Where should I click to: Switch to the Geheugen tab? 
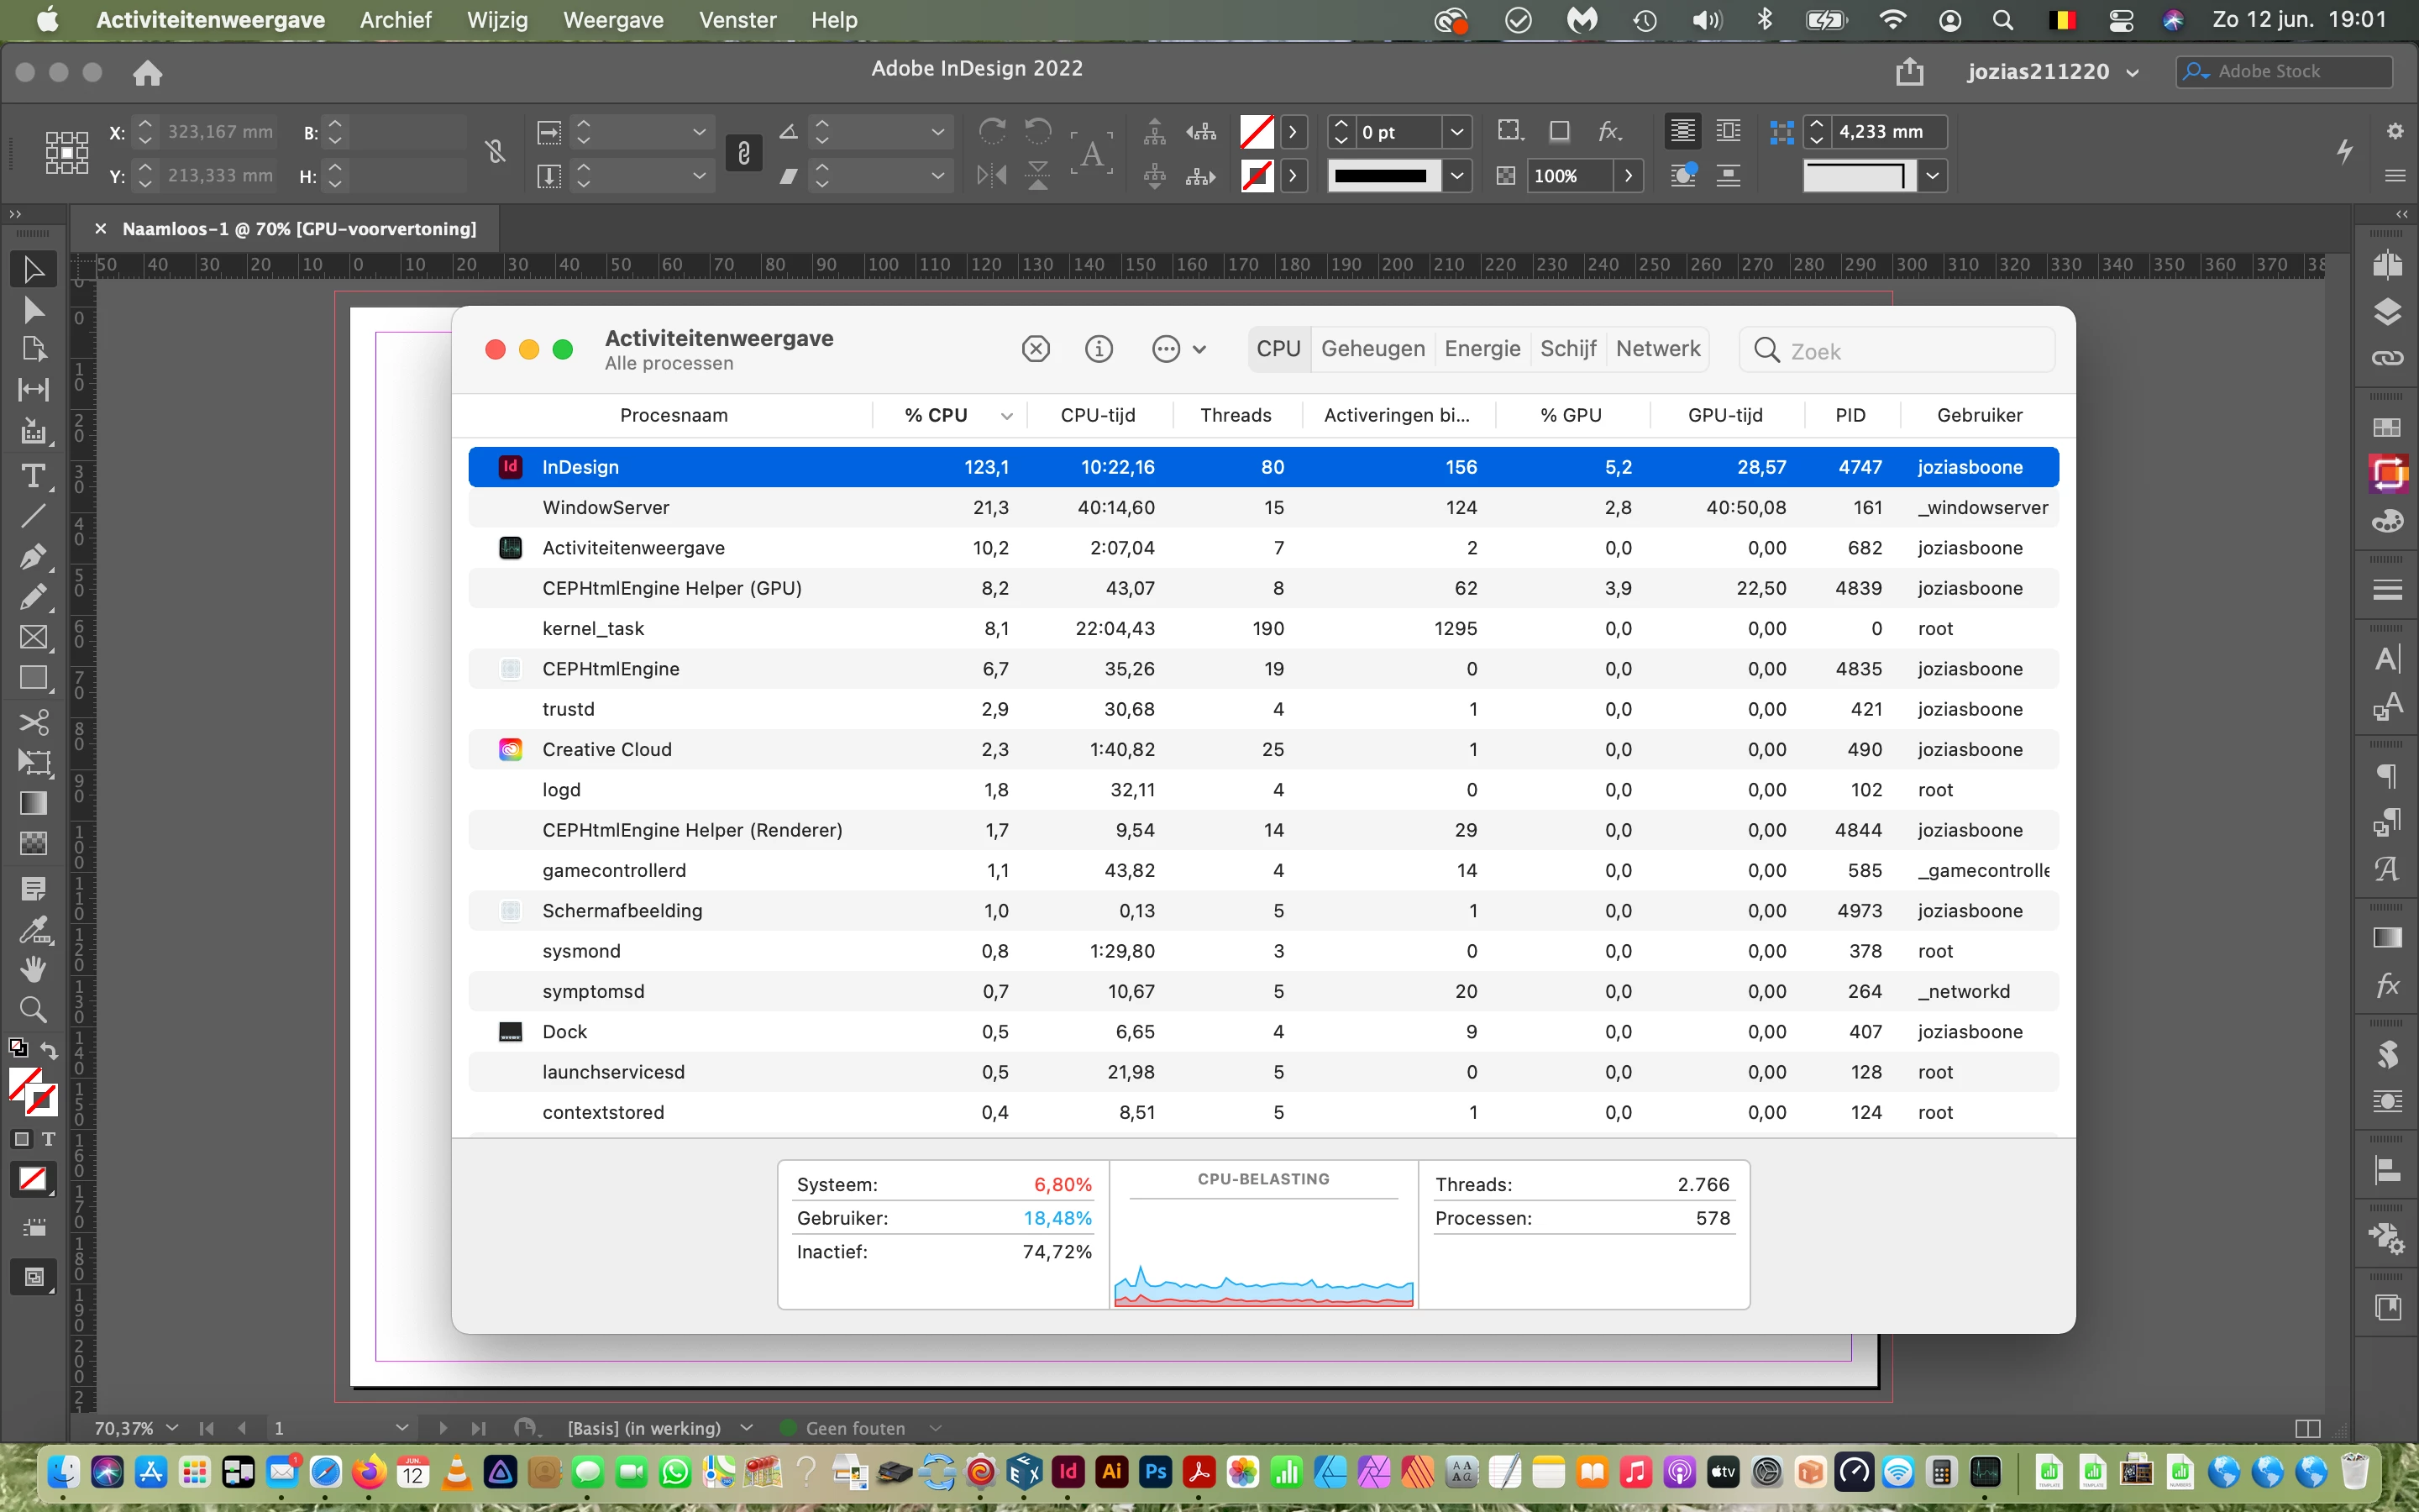point(1372,349)
